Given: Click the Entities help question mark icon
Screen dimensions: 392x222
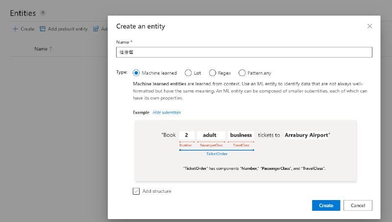Looking at the screenshot, I should [x=43, y=13].
